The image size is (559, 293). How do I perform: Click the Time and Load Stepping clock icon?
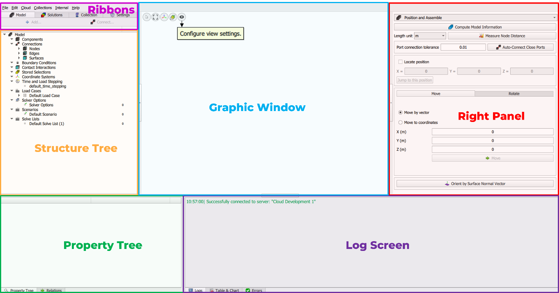(x=18, y=81)
